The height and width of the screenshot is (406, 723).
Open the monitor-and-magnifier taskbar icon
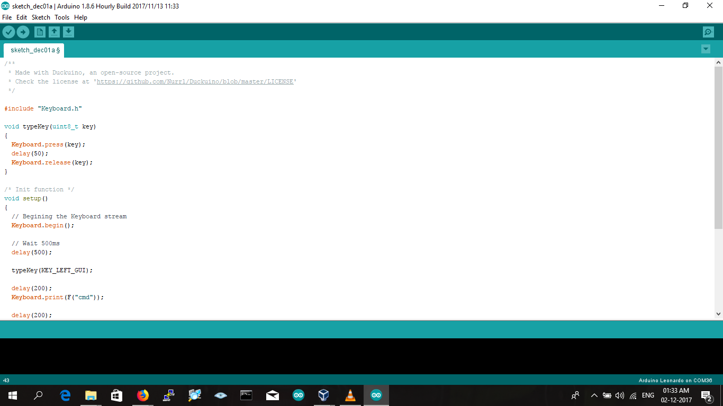click(195, 395)
